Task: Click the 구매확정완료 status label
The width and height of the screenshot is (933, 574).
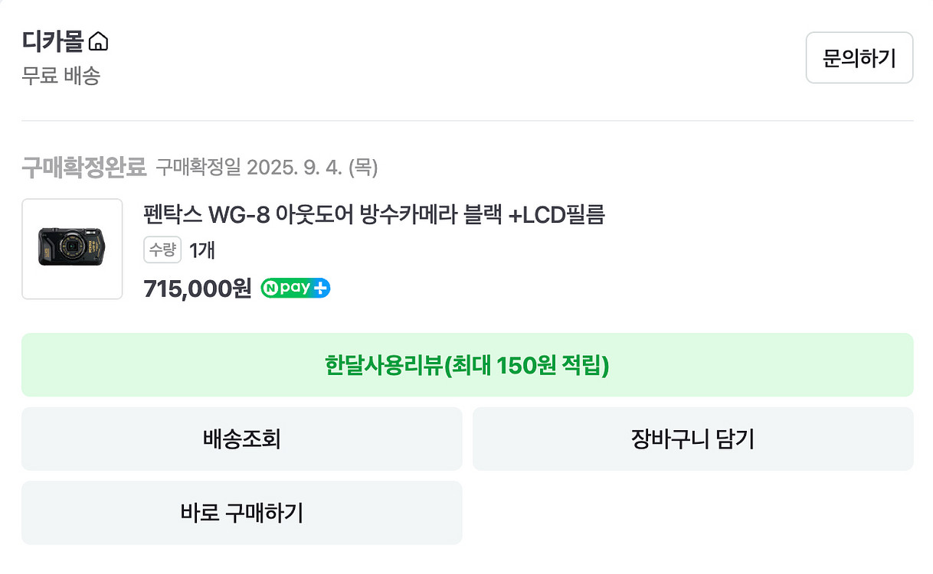Action: pos(84,168)
